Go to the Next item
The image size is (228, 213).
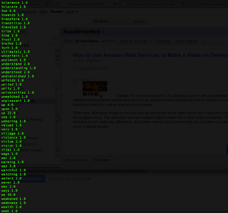click(102, 160)
